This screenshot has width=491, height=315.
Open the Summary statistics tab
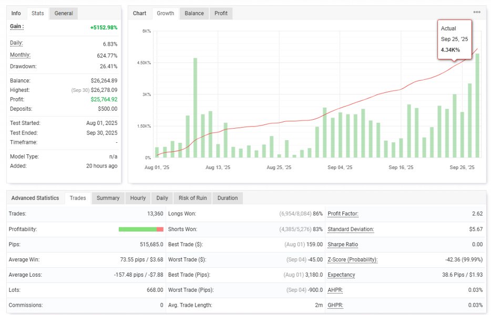[x=108, y=198]
